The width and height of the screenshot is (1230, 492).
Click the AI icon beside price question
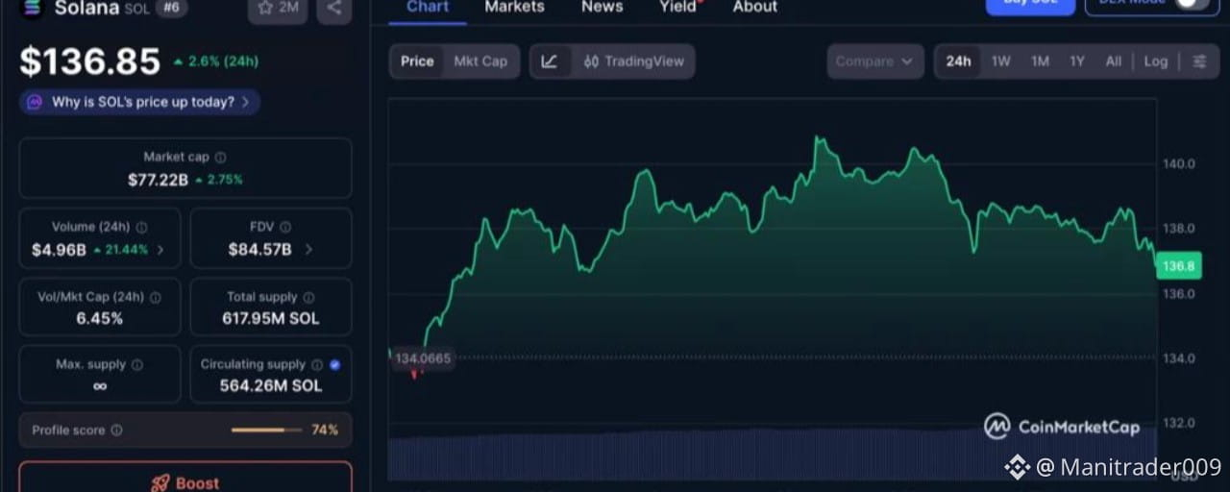pyautogui.click(x=35, y=102)
